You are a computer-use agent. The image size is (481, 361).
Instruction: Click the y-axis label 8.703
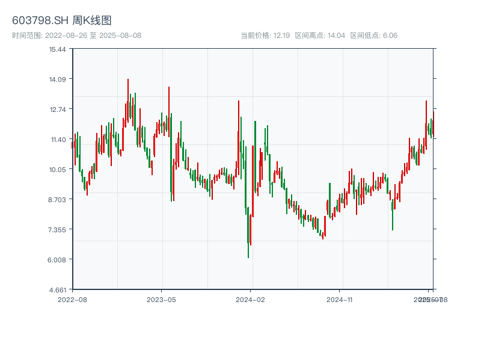57,200
